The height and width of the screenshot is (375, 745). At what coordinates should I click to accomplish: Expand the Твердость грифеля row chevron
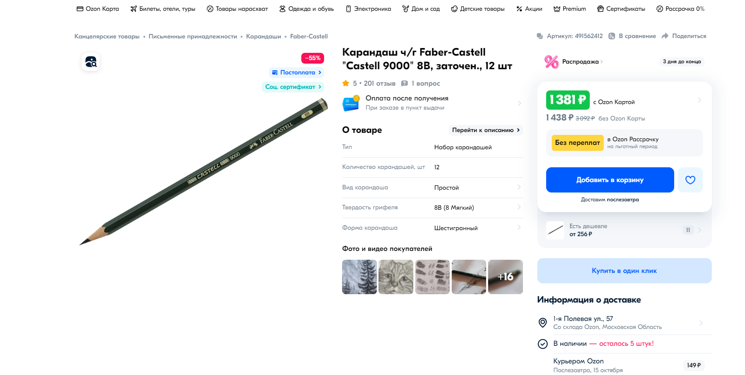click(519, 207)
